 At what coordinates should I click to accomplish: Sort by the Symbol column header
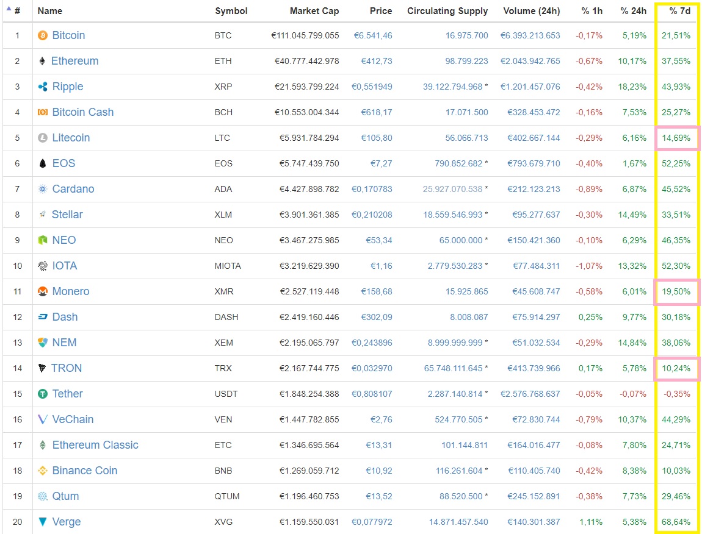pos(231,11)
